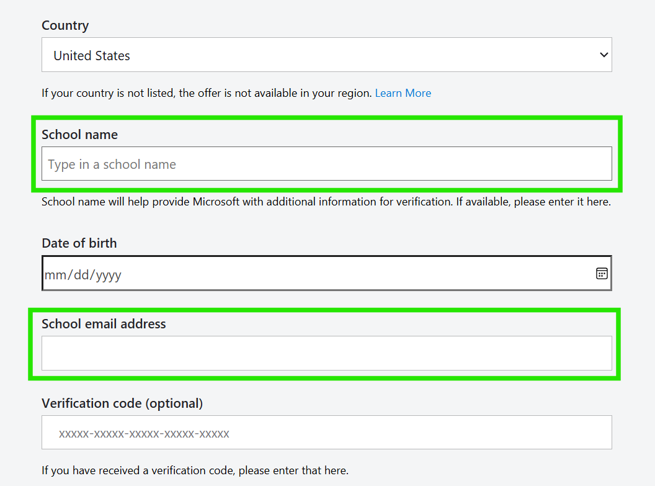
Task: Click the 'If your country is not listed' text
Action: point(109,93)
